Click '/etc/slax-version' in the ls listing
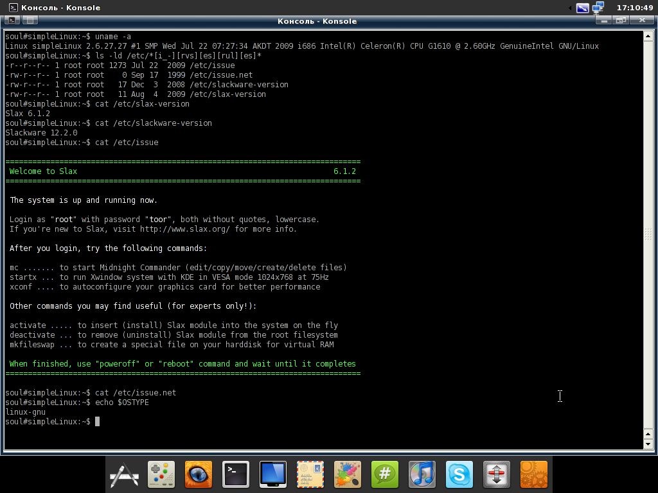Image resolution: width=658 pixels, height=493 pixels. [228, 94]
